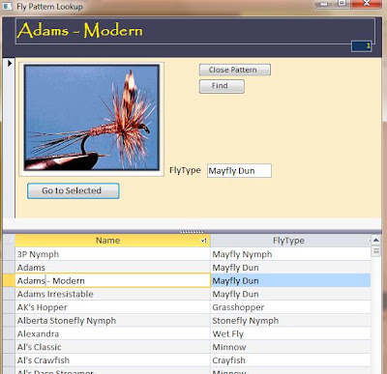This screenshot has height=374, width=387.
Task: Click the Wet Fly FlyType cell
Action: (x=290, y=333)
